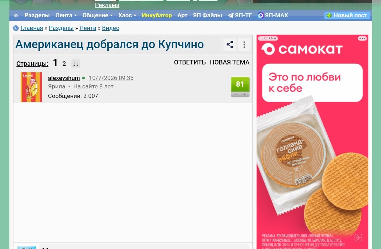The width and height of the screenshot is (381, 249).
Task: Start a НОВАЯ ТЕМА
Action: click(x=230, y=62)
